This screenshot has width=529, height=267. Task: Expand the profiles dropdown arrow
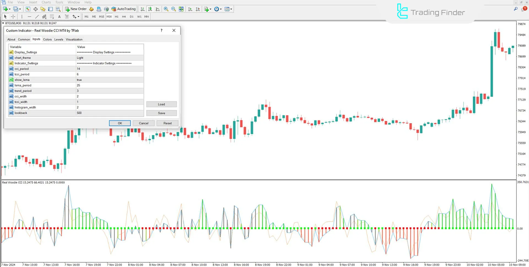[x=20, y=9]
